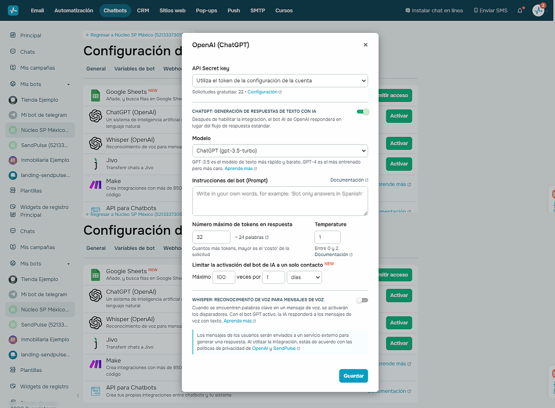Click the first 'Mis campañas' sidebar icon
The height and width of the screenshot is (408, 555).
point(13,67)
